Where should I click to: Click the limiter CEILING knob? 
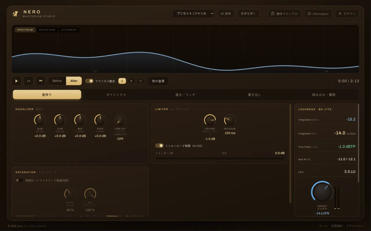210,120
